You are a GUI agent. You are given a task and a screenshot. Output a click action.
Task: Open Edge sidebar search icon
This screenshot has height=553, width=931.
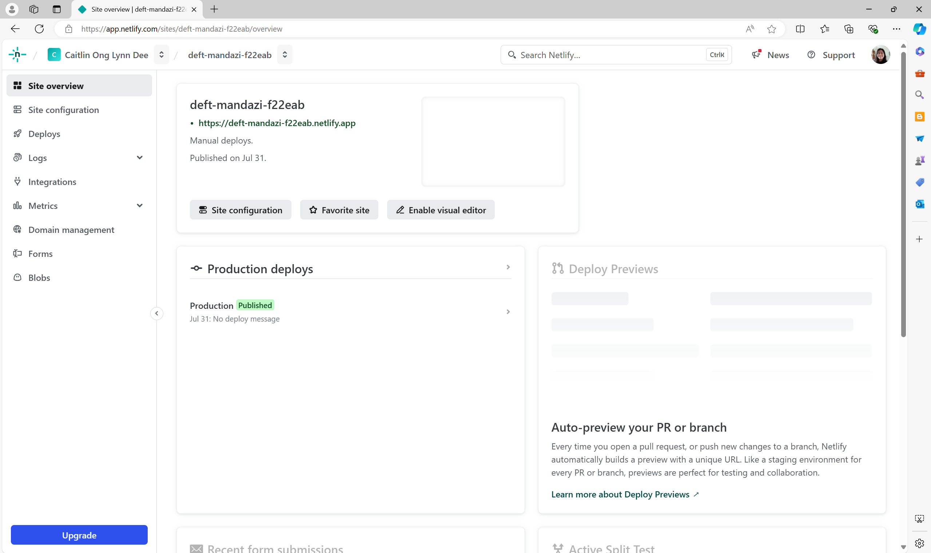[x=919, y=95]
